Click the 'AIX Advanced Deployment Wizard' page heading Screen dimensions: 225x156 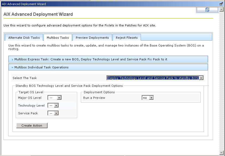(x=38, y=14)
